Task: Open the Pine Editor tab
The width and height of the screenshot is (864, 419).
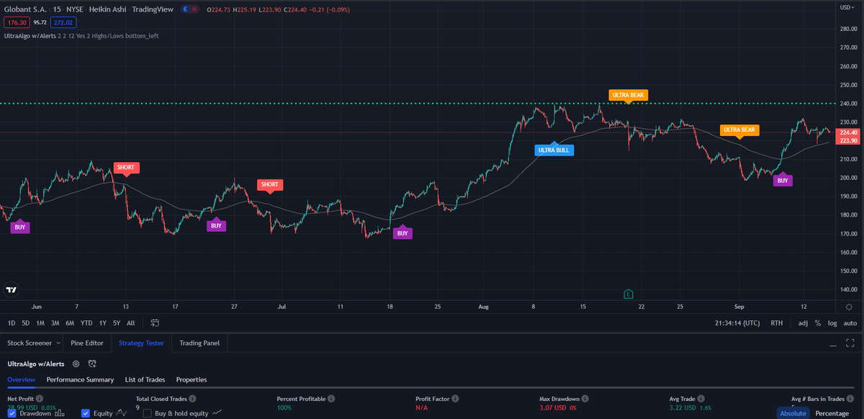Action: tap(87, 343)
